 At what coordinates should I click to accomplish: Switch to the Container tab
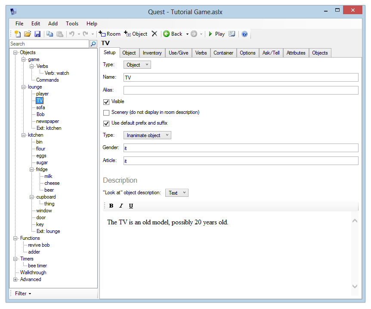tap(223, 53)
